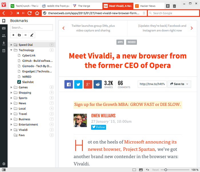Create a new bookmark folder
The width and height of the screenshot is (200, 172).
(x=19, y=35)
